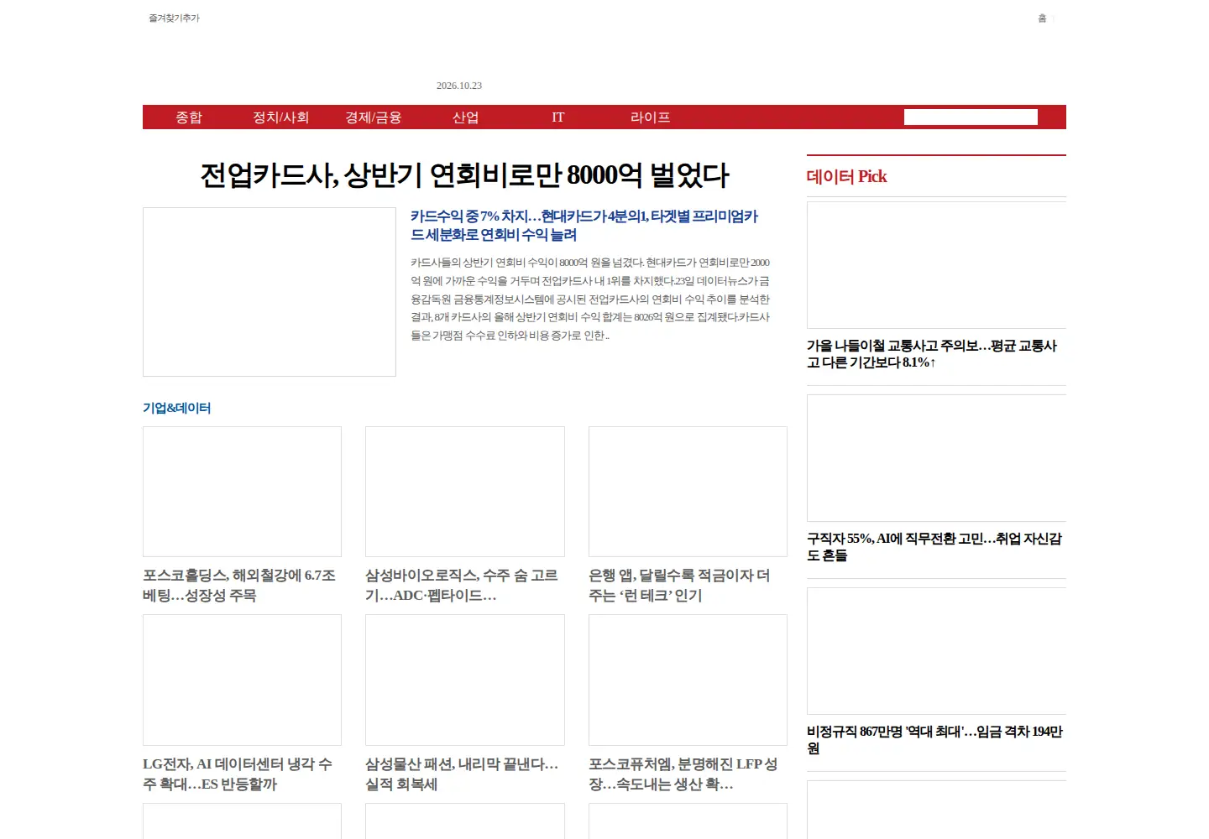Image resolution: width=1209 pixels, height=839 pixels.
Task: Open the 기업&데이터 section heading
Action: (176, 408)
